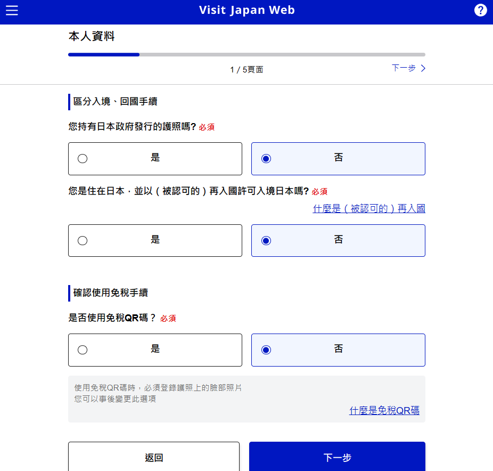Select 是 for holding a Japanese passport
This screenshot has width=493, height=471.
click(155, 159)
